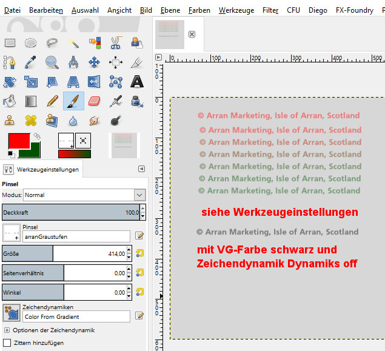Select the Free Select lasso tool
The width and height of the screenshot is (385, 351).
[x=52, y=42]
